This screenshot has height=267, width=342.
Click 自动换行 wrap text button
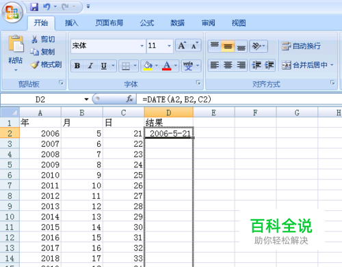[302, 46]
